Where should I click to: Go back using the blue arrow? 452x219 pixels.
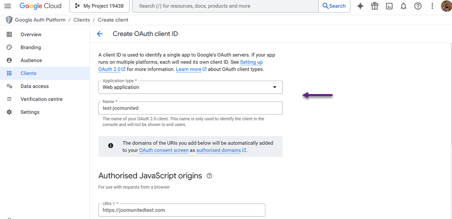coord(100,34)
